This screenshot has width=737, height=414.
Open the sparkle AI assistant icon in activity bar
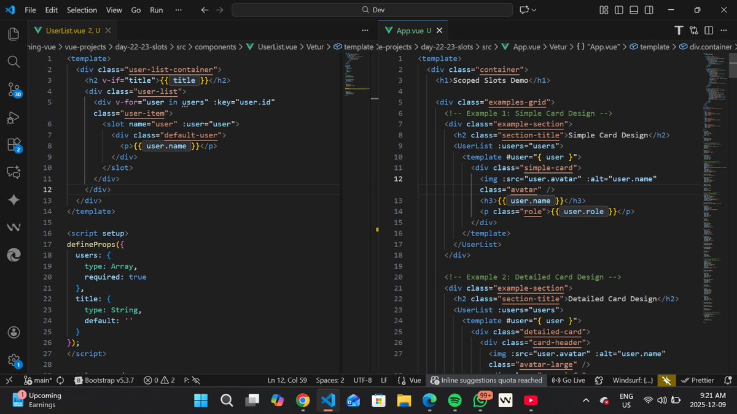point(14,200)
